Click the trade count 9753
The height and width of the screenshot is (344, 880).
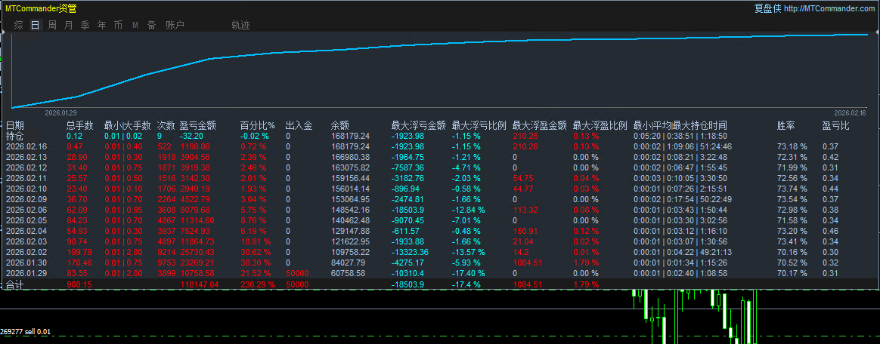(x=166, y=263)
